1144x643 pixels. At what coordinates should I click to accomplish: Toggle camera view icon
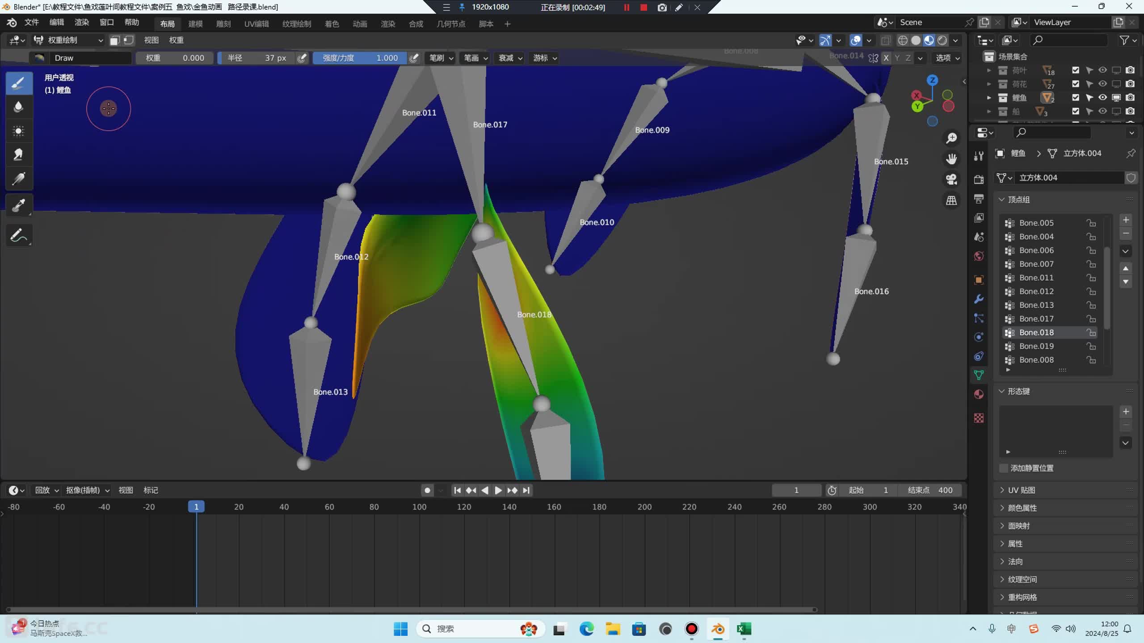951,180
